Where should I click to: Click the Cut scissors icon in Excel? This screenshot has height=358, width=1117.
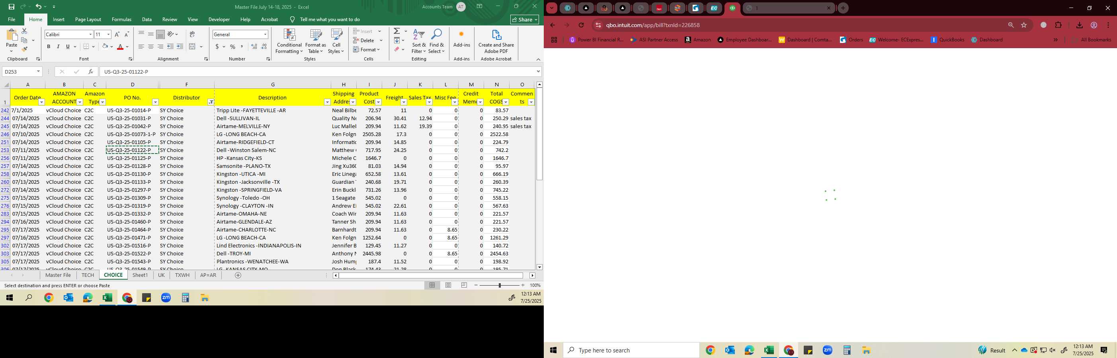(x=24, y=31)
